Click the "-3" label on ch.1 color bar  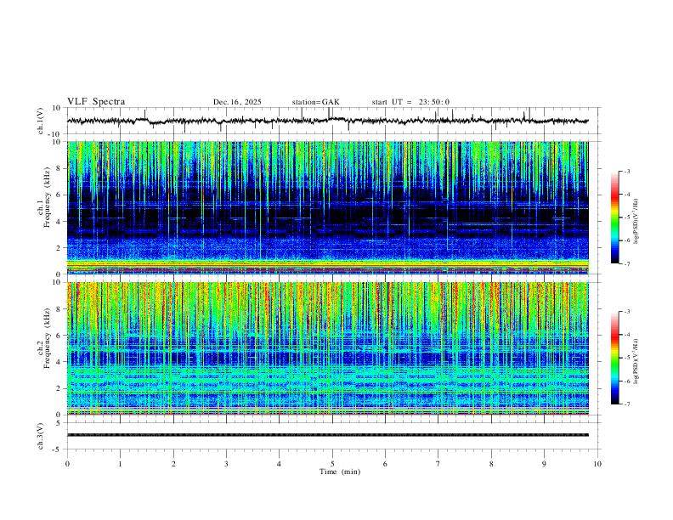coord(627,171)
